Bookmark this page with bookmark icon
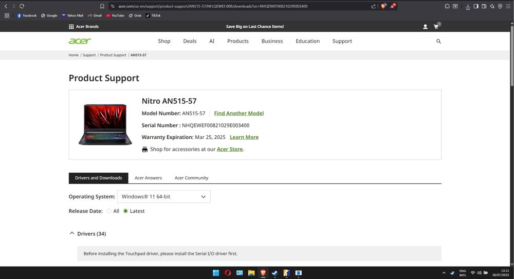This screenshot has height=279, width=514. [102, 6]
